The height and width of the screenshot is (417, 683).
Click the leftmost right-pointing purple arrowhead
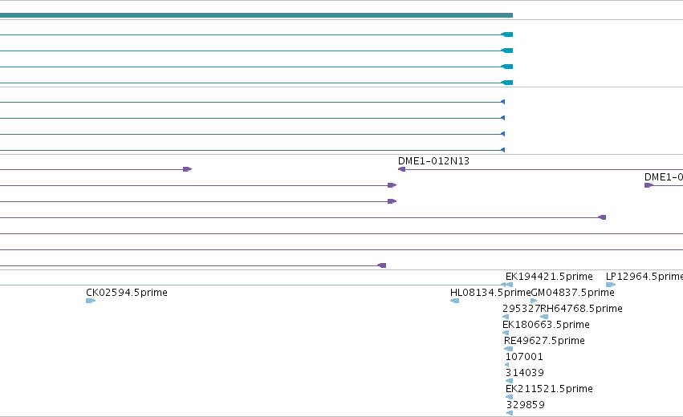pyautogui.click(x=187, y=169)
